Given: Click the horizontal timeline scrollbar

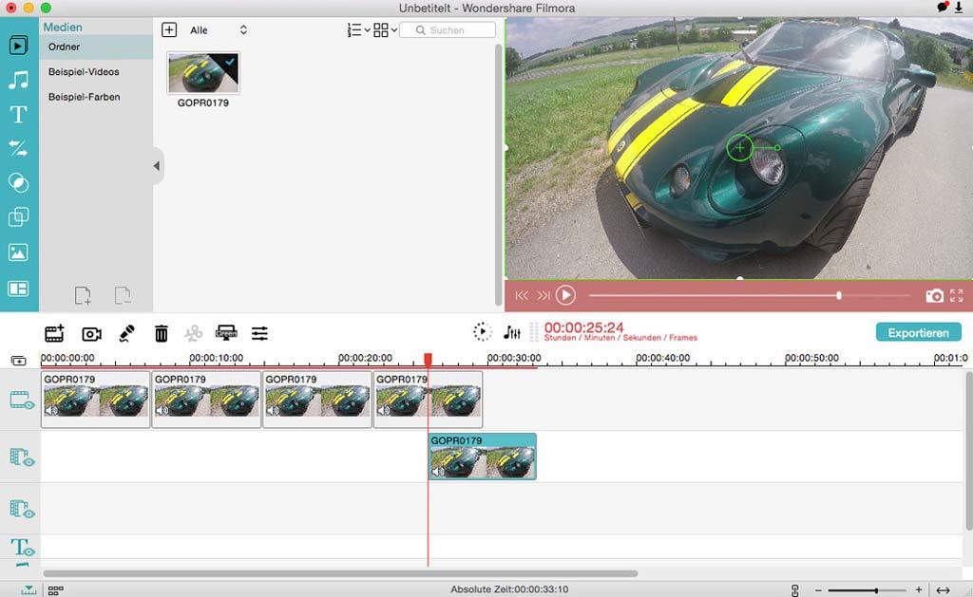Looking at the screenshot, I should pos(340,573).
